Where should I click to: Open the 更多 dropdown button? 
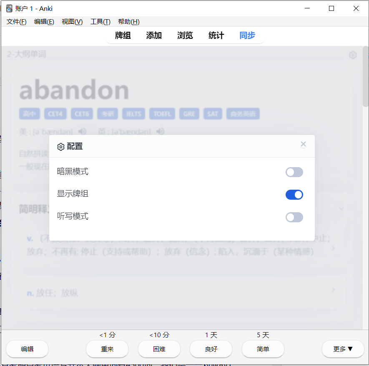click(343, 349)
